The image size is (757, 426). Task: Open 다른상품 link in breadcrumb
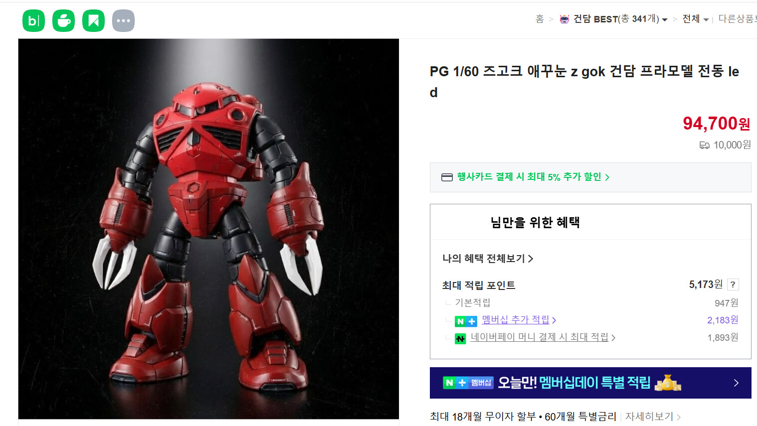[x=737, y=19]
